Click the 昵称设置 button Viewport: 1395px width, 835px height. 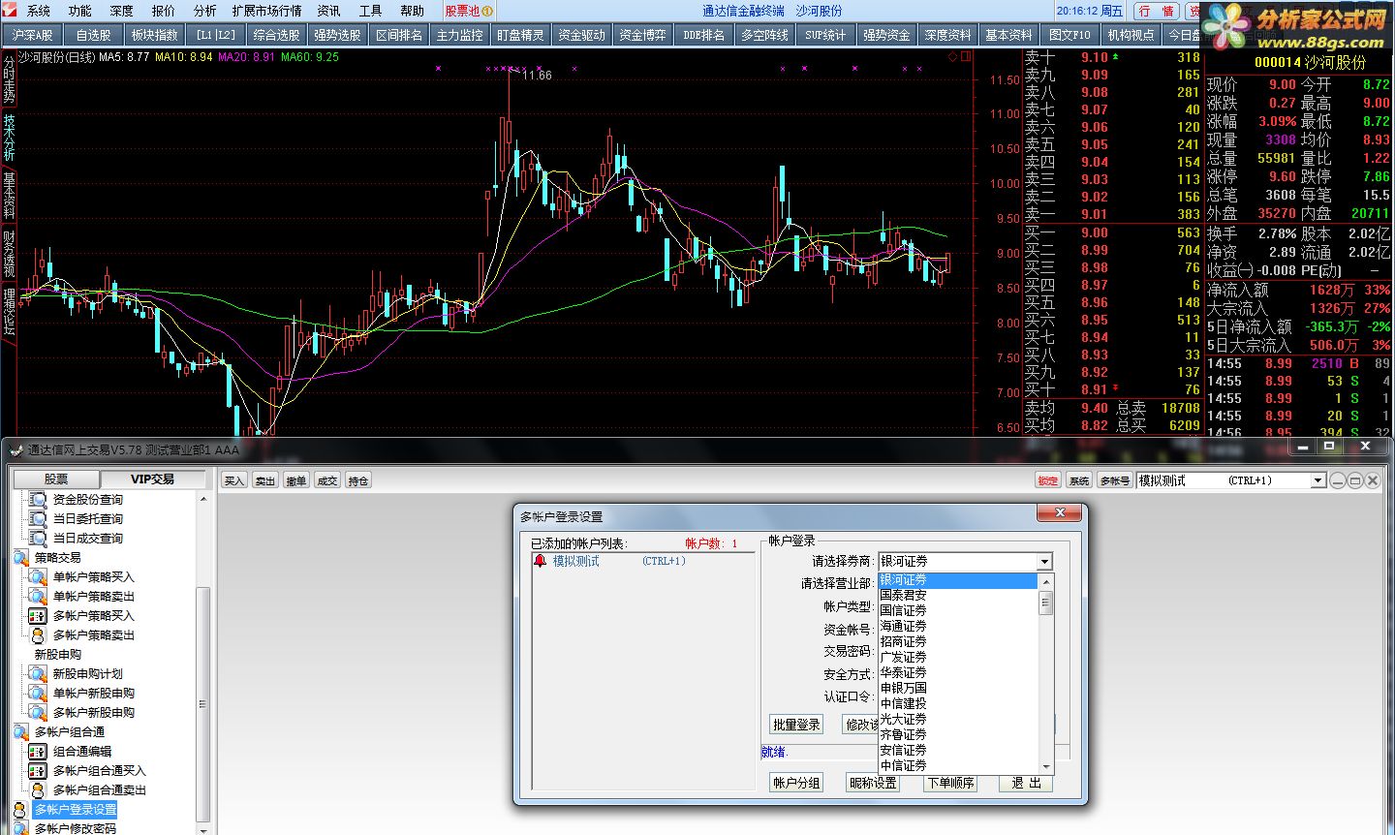[873, 783]
